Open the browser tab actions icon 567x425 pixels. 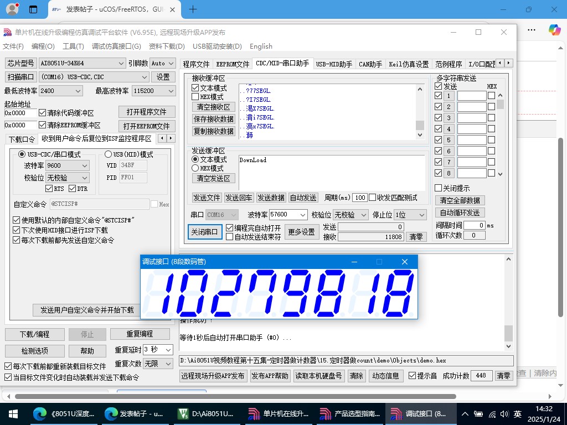[33, 9]
